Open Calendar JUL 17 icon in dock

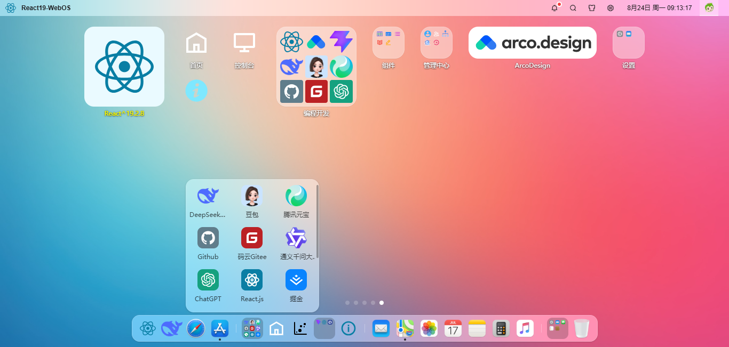coord(453,328)
